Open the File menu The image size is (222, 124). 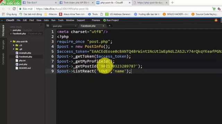click(x=18, y=20)
